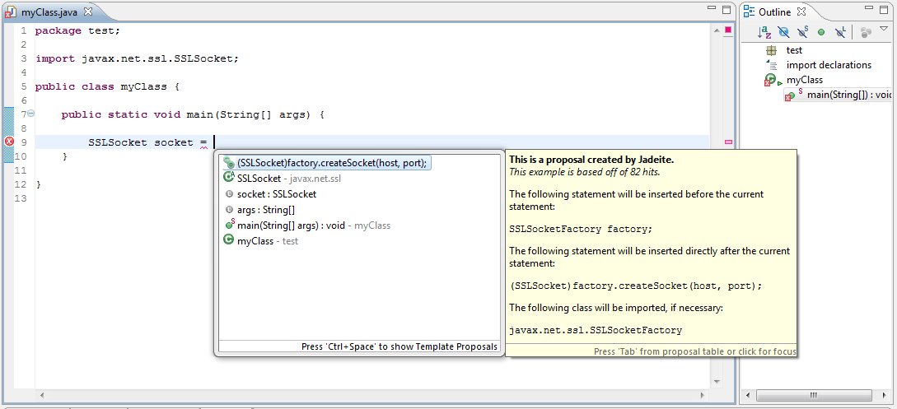Close the myClass.java tab
This screenshot has height=409, width=897.
point(88,11)
